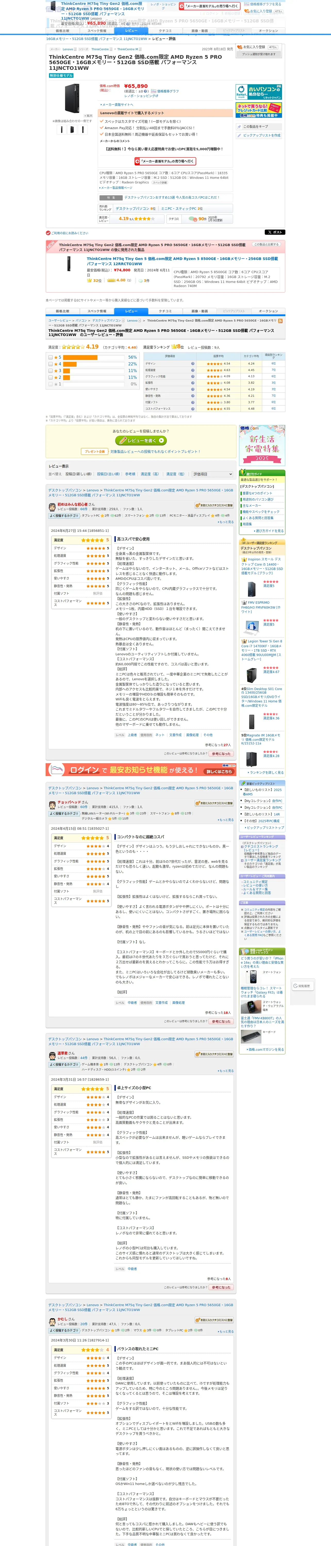Image resolution: width=331 pixels, height=1546 pixels.
Task: Open help icon for コストパフォーマンス rating row
Action: [x=193, y=409]
